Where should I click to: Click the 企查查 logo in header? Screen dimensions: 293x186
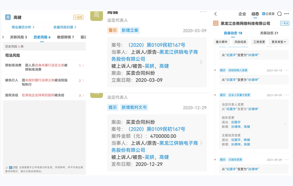click(x=268, y=14)
